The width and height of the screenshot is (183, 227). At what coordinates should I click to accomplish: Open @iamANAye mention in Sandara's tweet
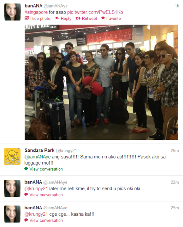37,157
